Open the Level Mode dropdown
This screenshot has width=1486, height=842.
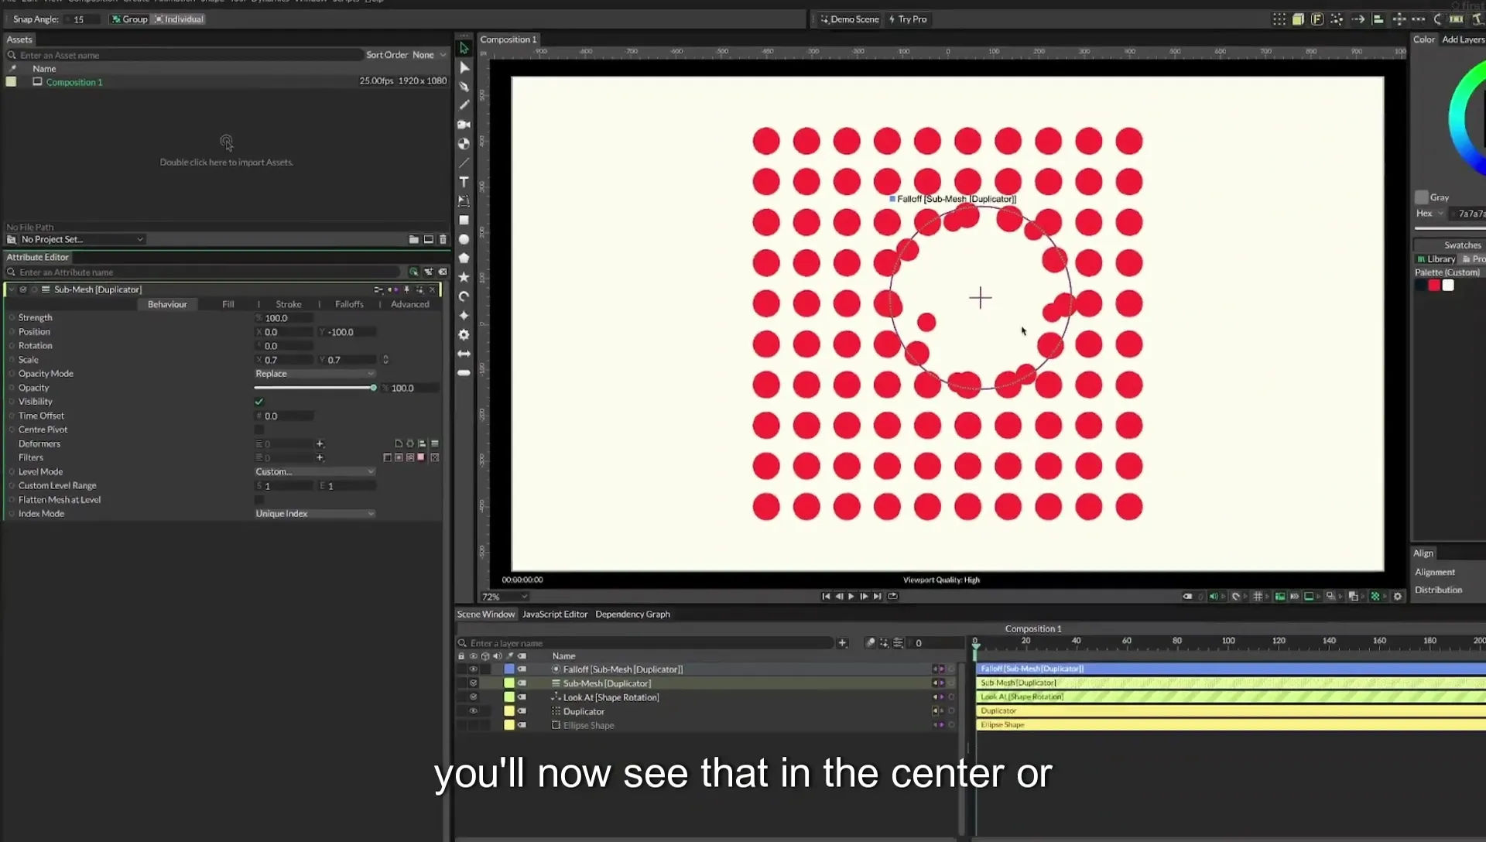tap(315, 472)
